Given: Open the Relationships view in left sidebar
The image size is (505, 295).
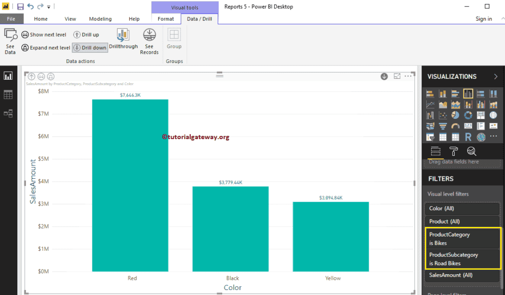Looking at the screenshot, I should pos(8,113).
